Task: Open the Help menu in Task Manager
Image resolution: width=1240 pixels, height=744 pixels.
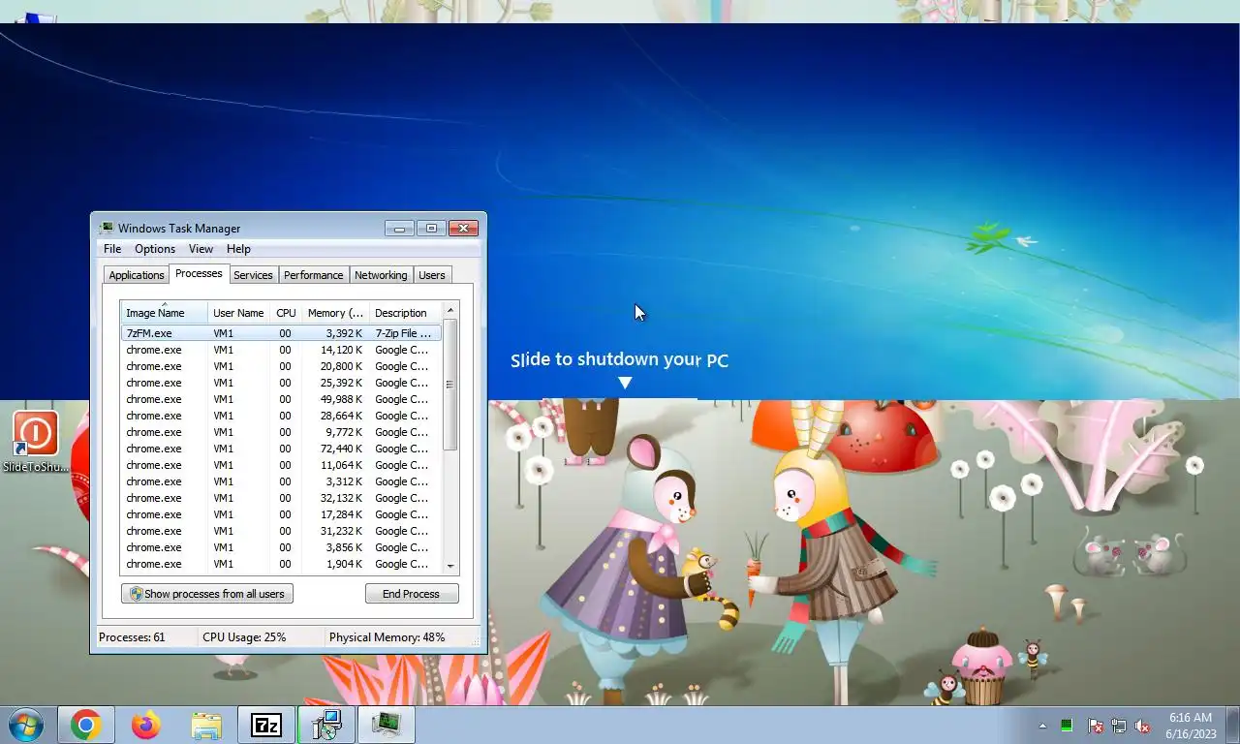Action: tap(238, 249)
